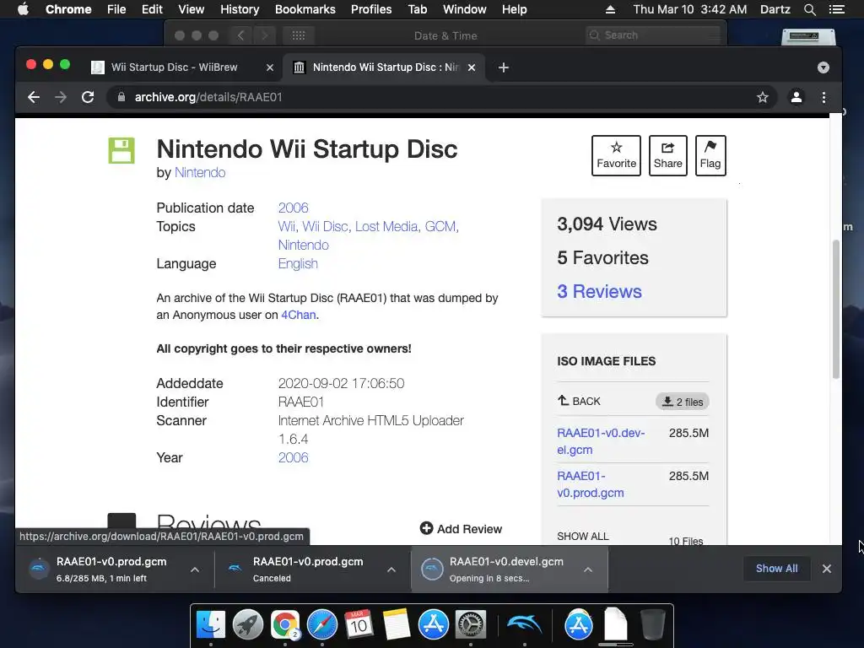The height and width of the screenshot is (648, 864).
Task: Click SHOW ALL under download options
Action: pos(582,536)
